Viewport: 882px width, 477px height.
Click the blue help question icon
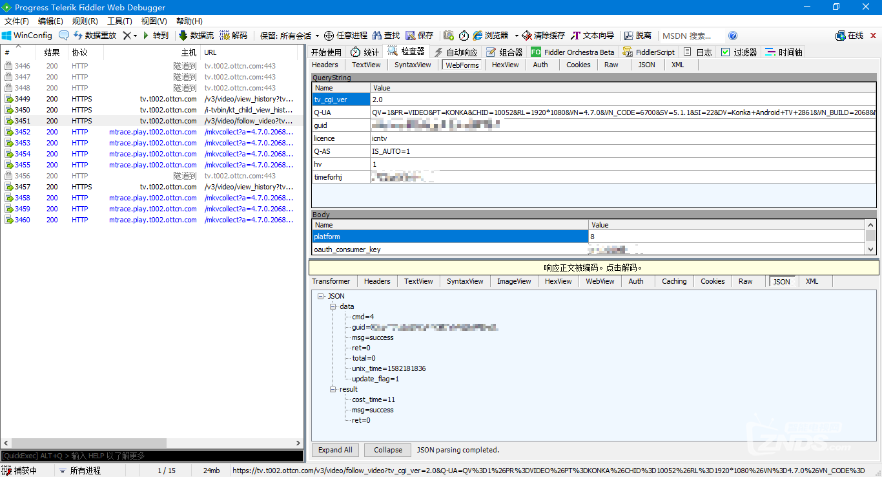[x=733, y=36]
